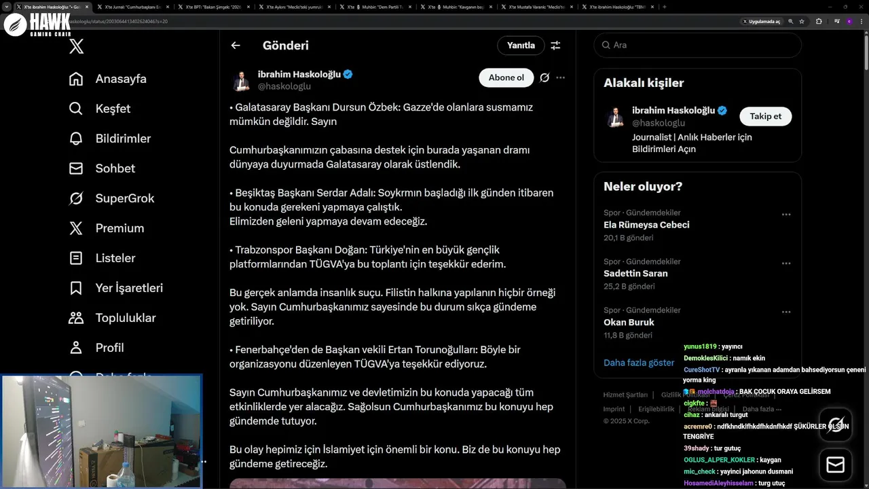Open the browser zoom magnifier icon

point(791,21)
